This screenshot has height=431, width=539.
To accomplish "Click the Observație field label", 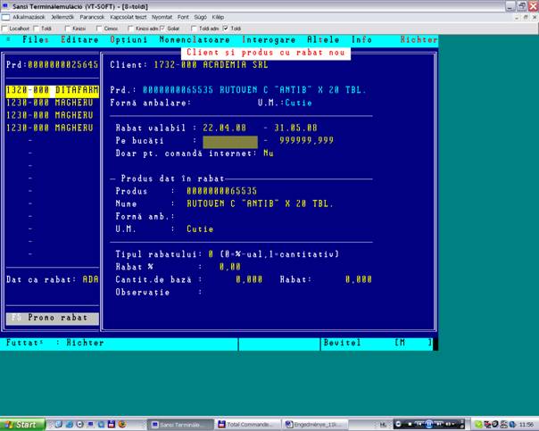I will (x=143, y=293).
